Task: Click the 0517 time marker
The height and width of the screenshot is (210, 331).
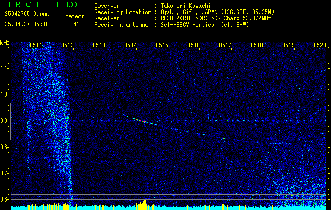Action: click(225, 45)
